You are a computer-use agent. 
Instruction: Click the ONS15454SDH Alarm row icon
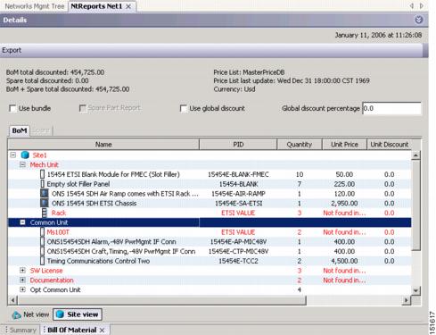click(43, 241)
